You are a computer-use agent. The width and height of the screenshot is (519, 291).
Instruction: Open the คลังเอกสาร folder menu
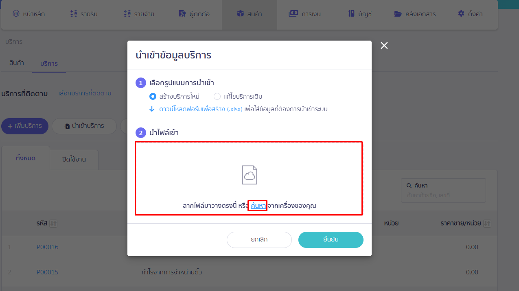415,14
